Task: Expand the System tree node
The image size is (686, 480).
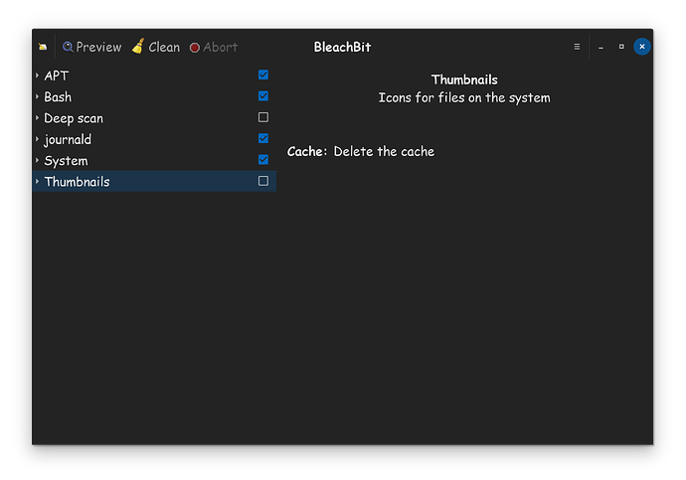Action: (37, 160)
